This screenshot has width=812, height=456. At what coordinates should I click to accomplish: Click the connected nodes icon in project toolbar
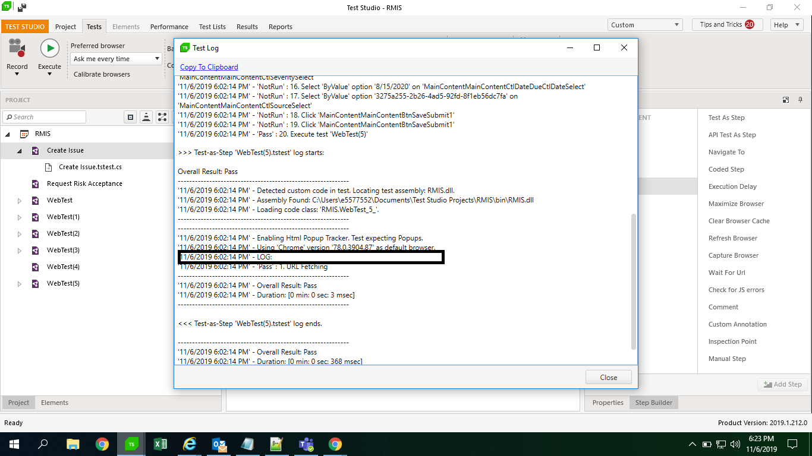(x=162, y=117)
